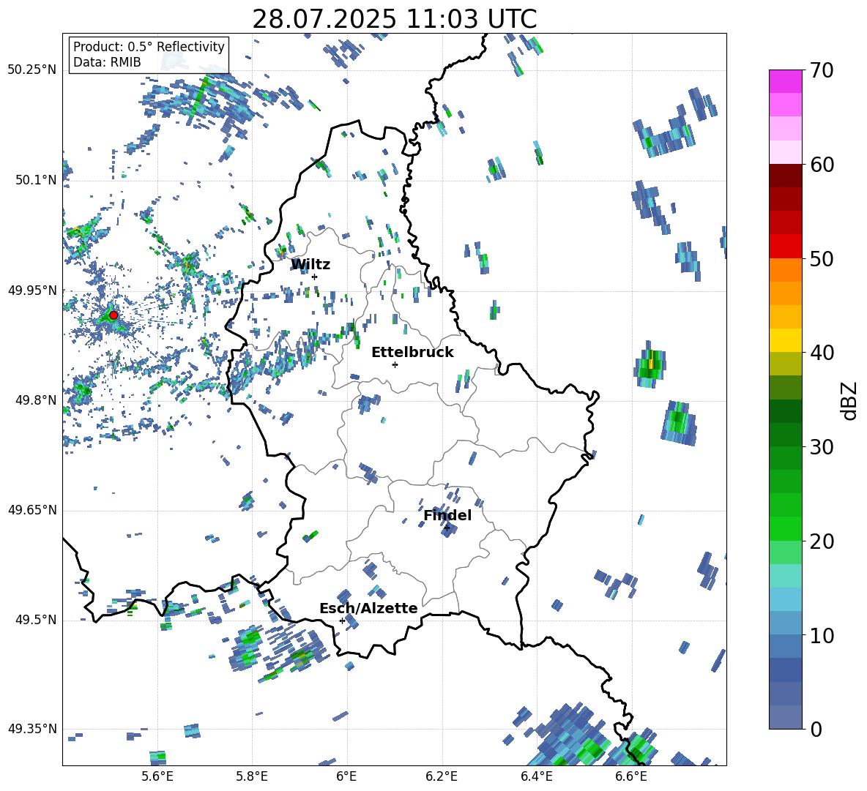Click the red radar location dot
This screenshot has width=867, height=791.
pyautogui.click(x=114, y=315)
